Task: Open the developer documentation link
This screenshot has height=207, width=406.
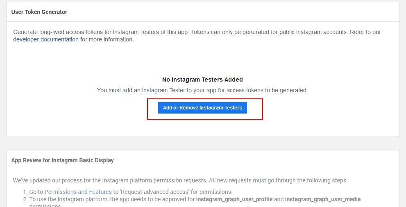Action: tap(46, 40)
